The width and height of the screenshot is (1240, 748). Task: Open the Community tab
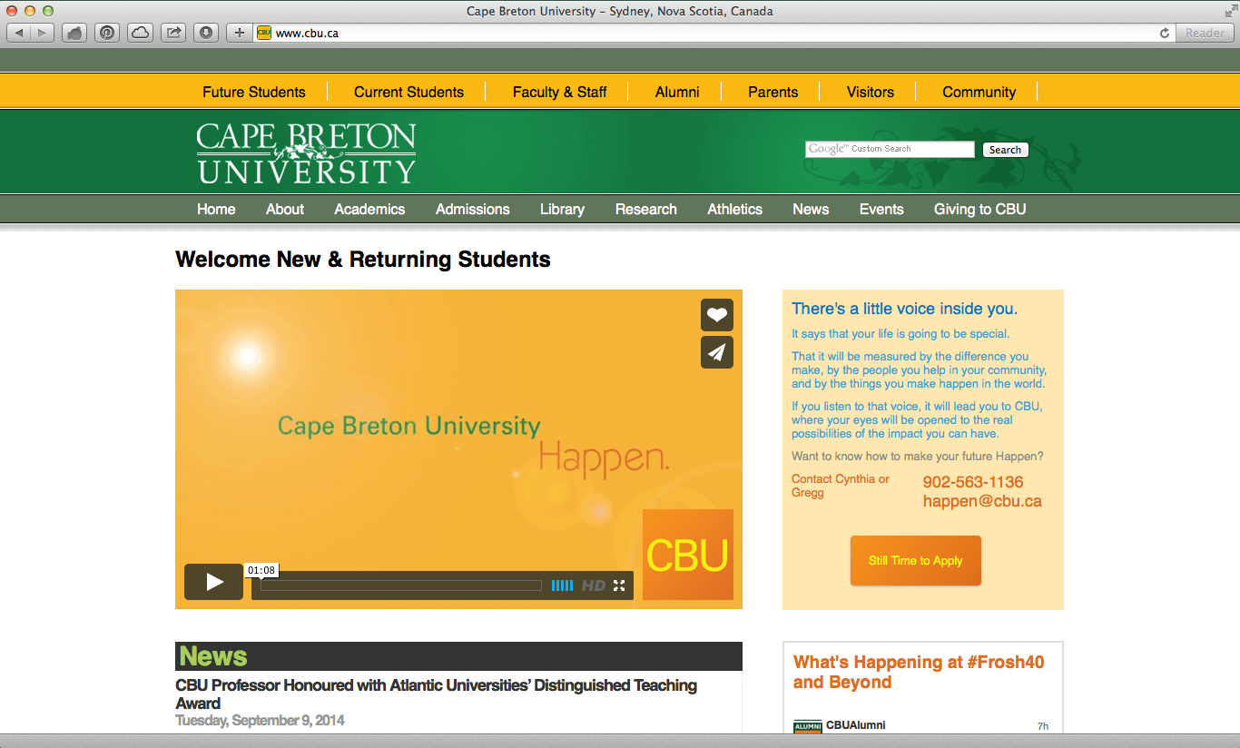(979, 92)
